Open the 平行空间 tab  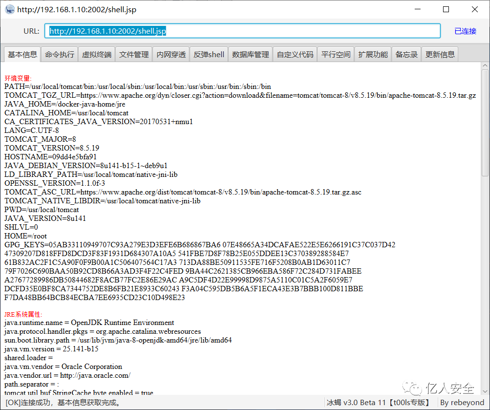[336, 54]
